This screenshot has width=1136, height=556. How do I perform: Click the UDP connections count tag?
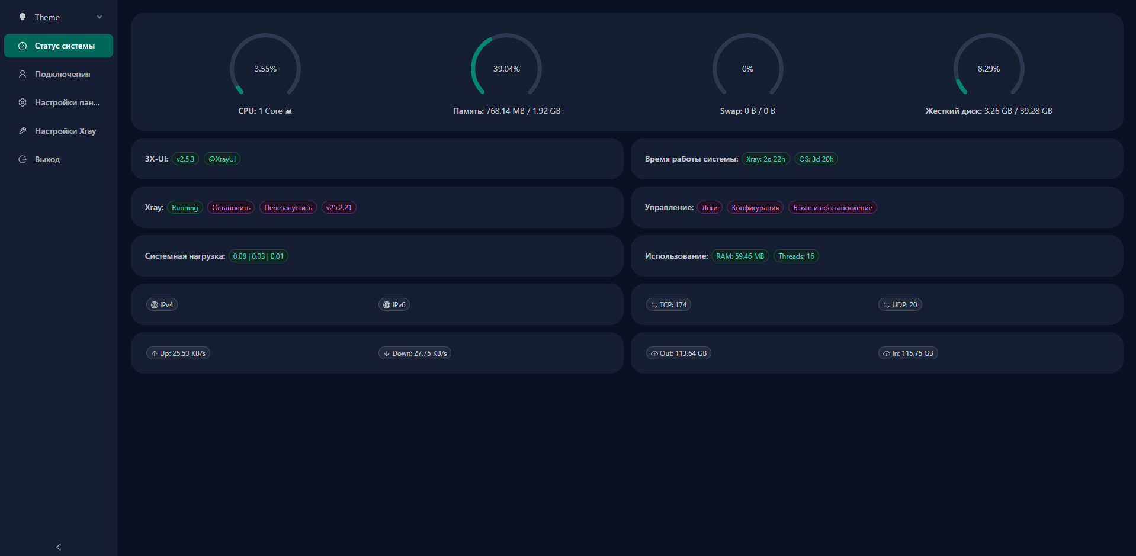900,305
